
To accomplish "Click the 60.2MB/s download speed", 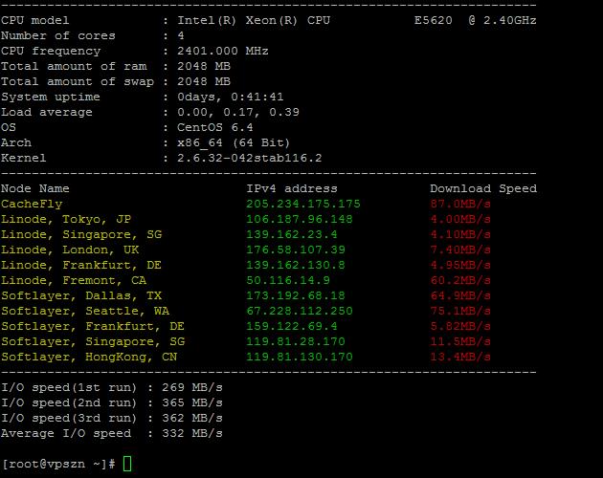I will [x=460, y=280].
